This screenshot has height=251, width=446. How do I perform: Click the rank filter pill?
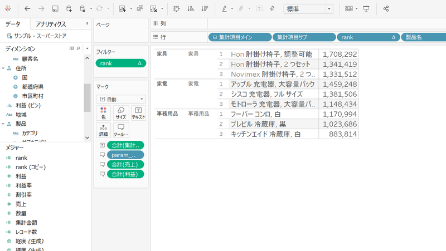click(x=121, y=63)
